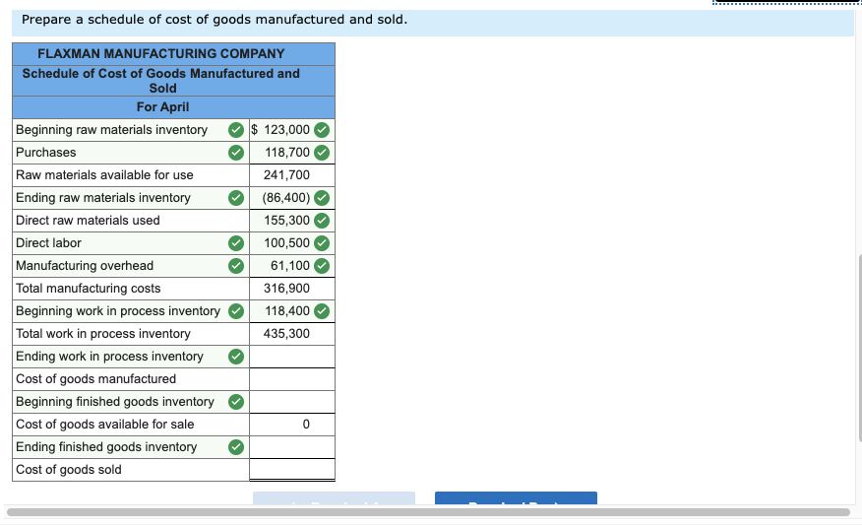Screen dimensions: 862x527
Task: Click the 'For April' header row
Action: (174, 107)
